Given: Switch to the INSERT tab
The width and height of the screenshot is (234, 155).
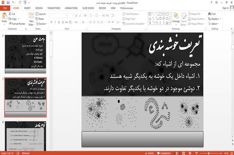Looking at the screenshot, I should 27,8.
